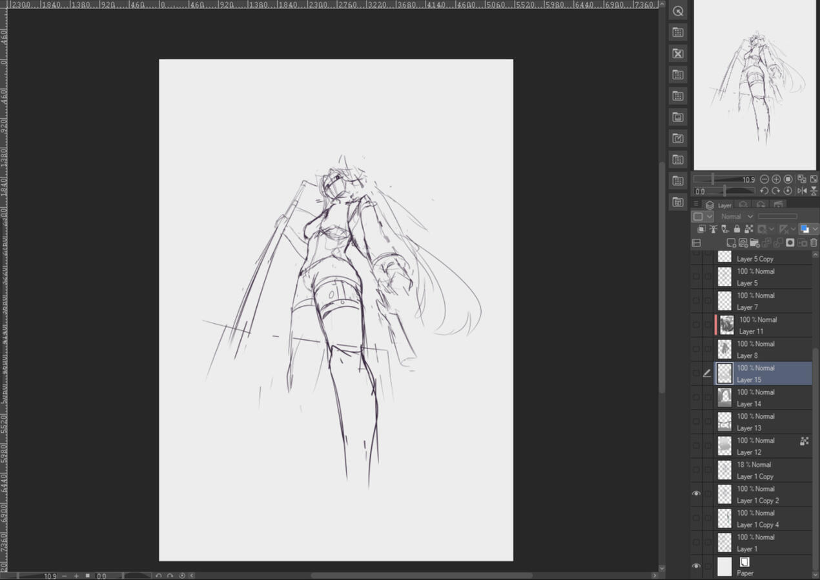
Task: Reset rotation in the Navigator panel
Action: [x=788, y=191]
